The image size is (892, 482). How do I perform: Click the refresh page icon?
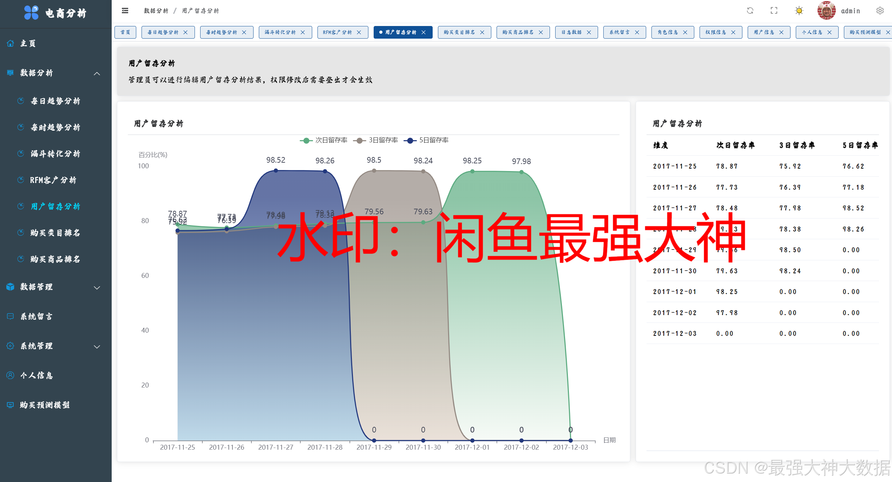(x=750, y=11)
